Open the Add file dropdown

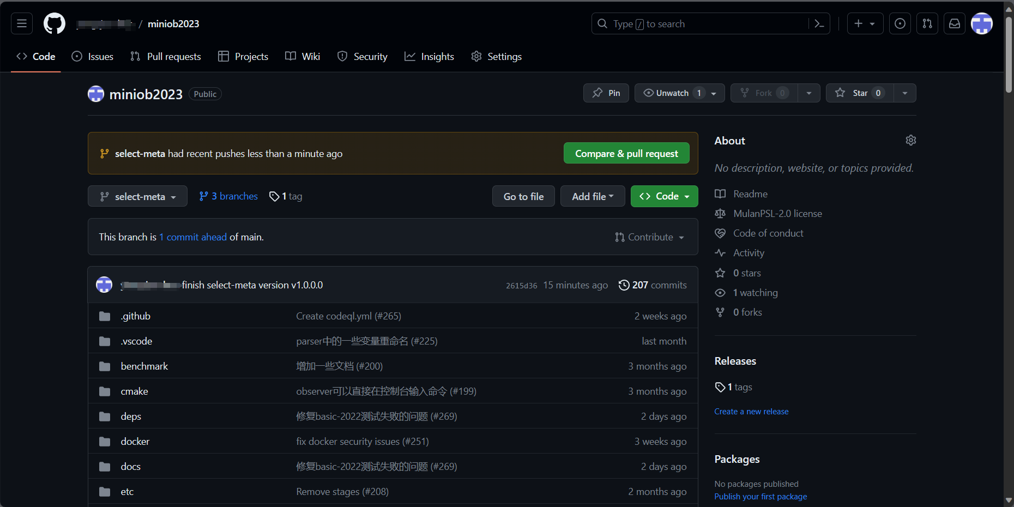593,196
